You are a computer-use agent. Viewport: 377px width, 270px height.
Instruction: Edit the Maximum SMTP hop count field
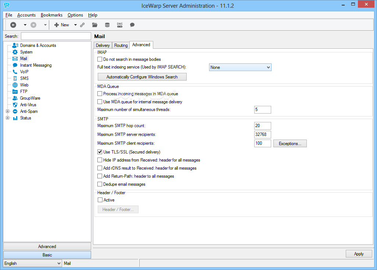coord(263,126)
